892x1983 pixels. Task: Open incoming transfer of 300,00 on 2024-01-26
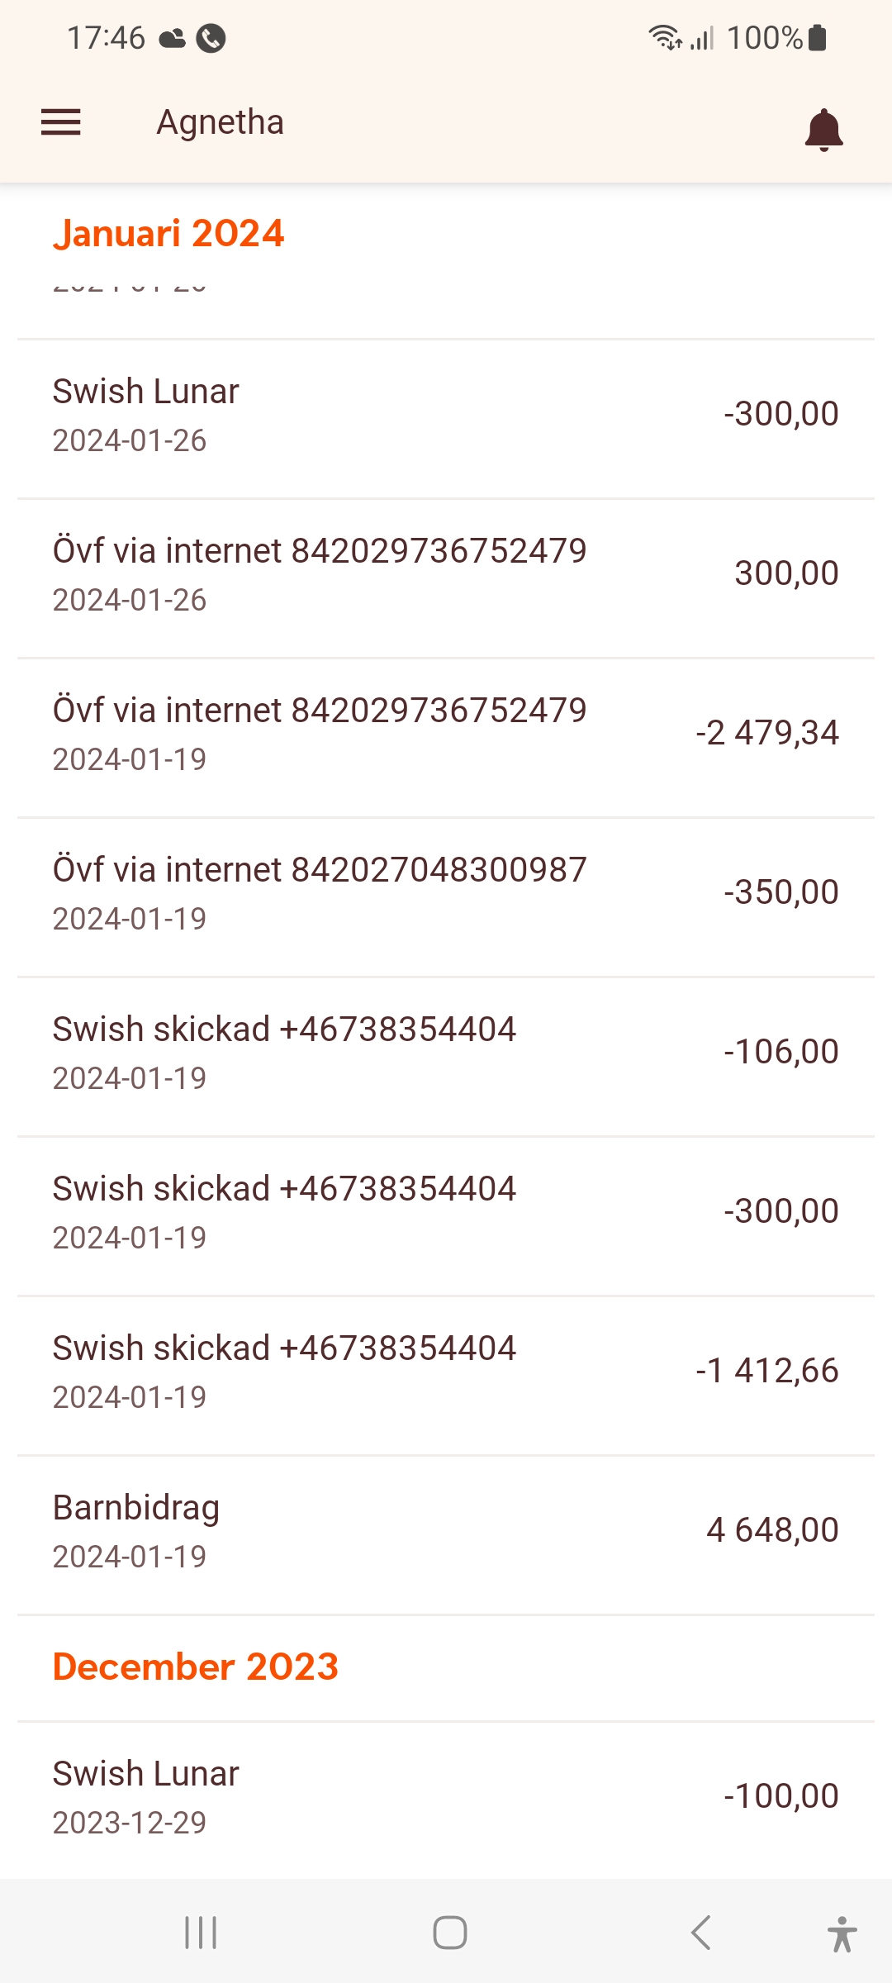(x=446, y=574)
